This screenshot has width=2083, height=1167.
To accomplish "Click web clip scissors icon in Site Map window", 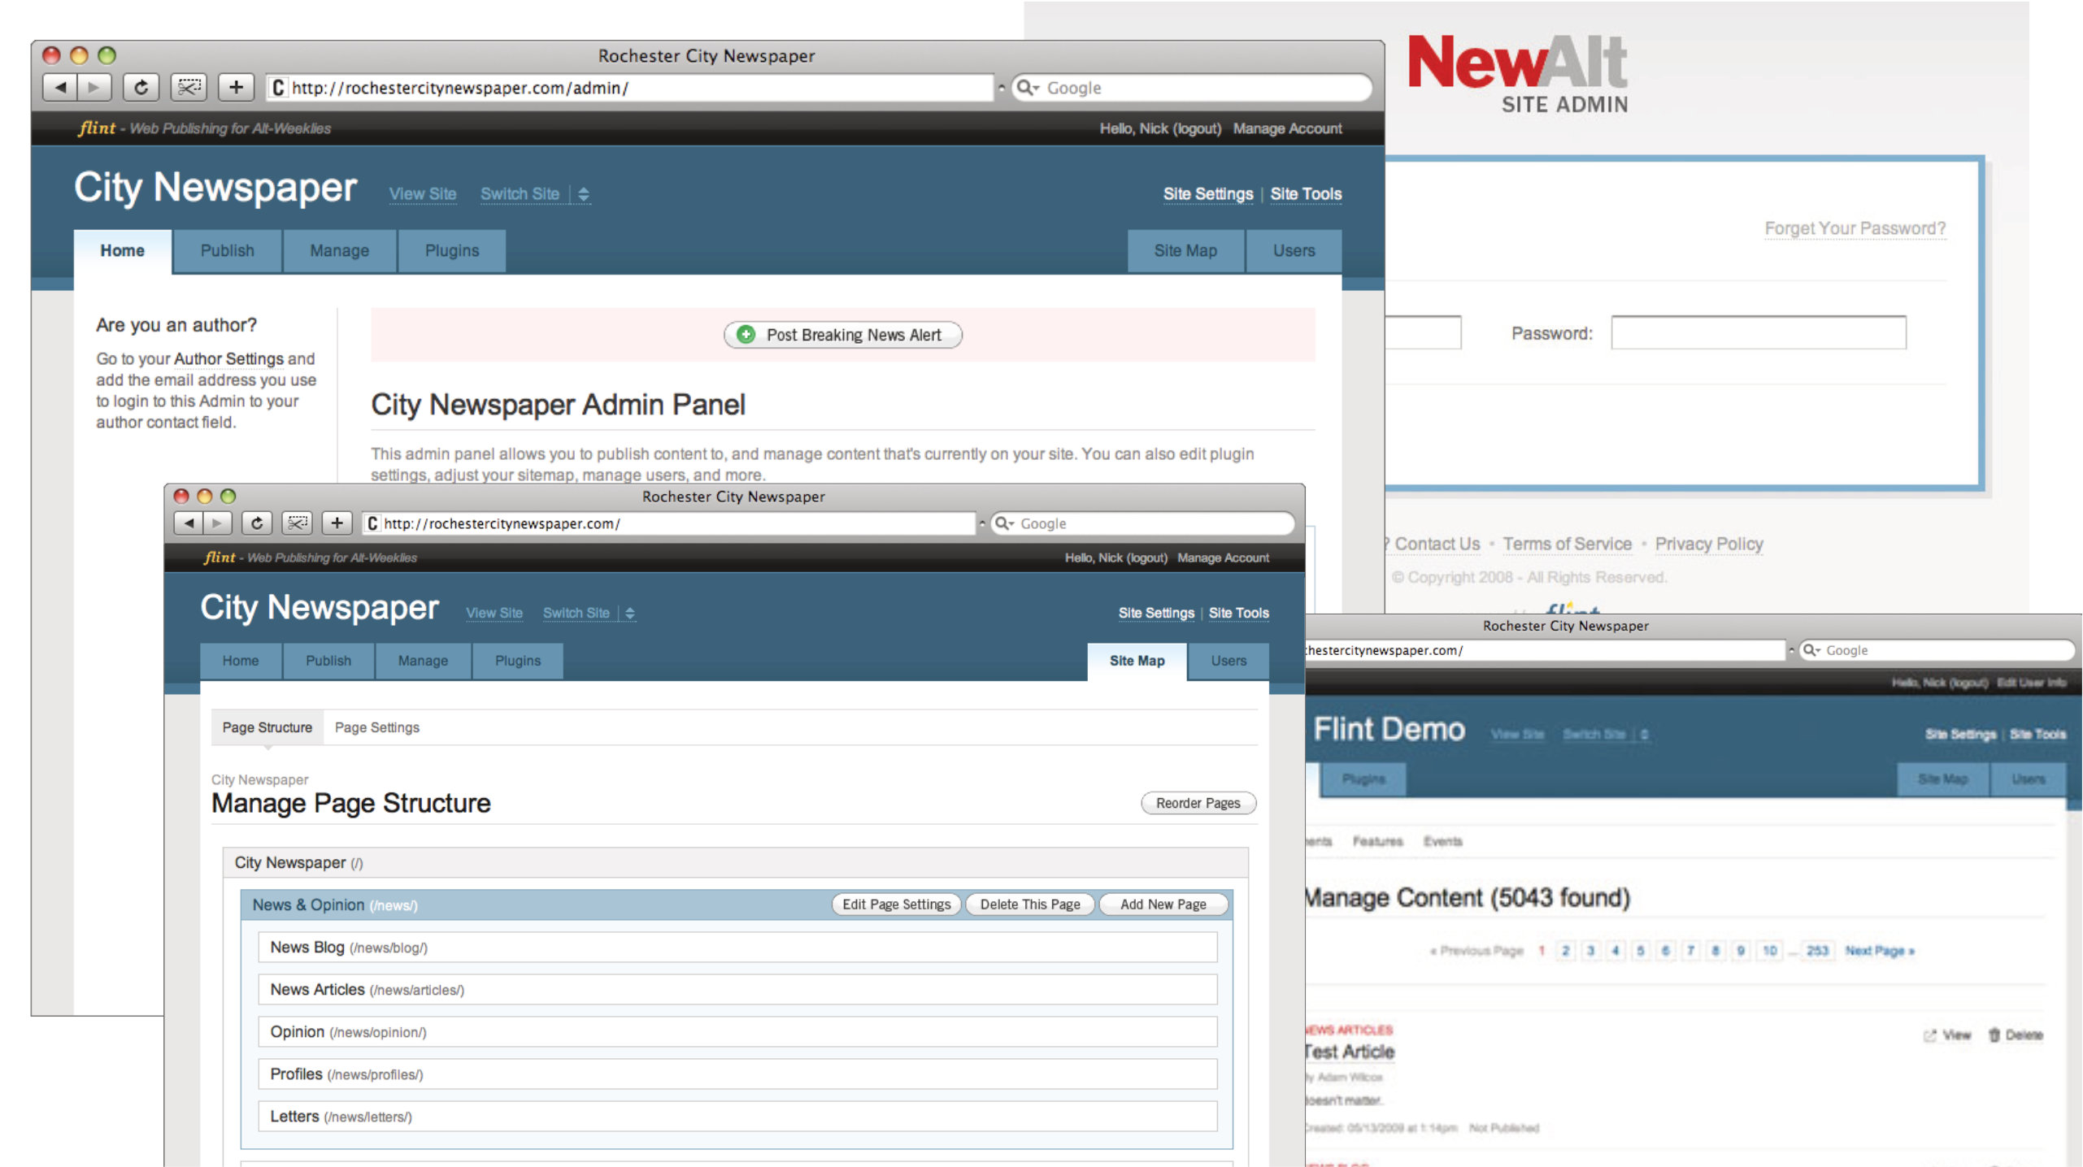I will coord(297,523).
